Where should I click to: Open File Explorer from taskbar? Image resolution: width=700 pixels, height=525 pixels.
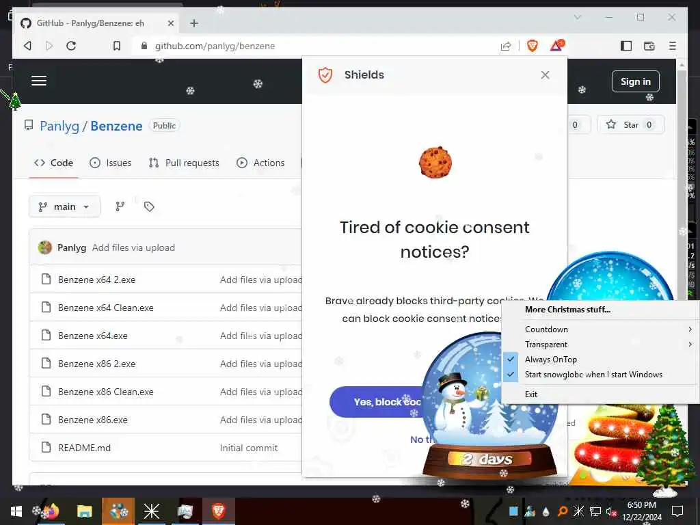click(x=84, y=511)
